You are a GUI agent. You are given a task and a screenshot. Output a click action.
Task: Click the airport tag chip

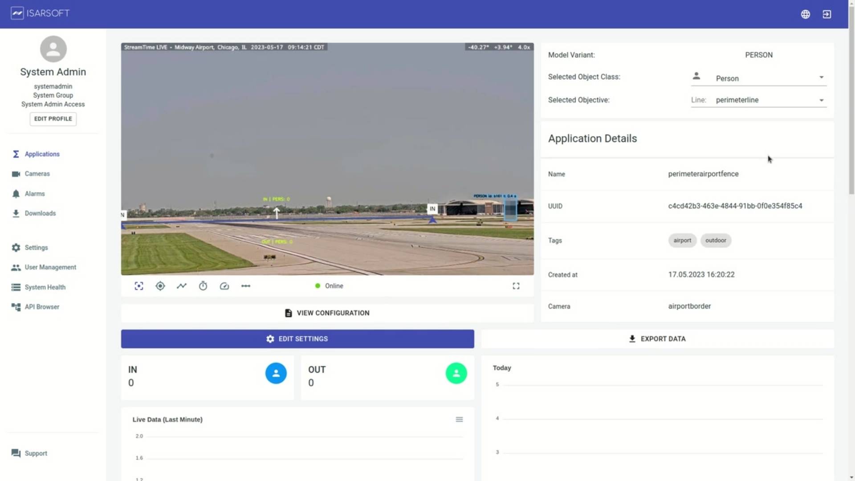(682, 240)
